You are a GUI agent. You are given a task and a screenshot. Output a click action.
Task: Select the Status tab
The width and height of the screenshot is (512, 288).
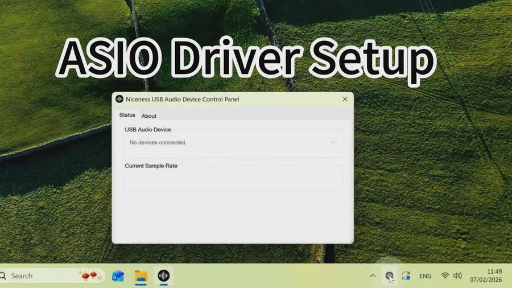[x=127, y=115]
